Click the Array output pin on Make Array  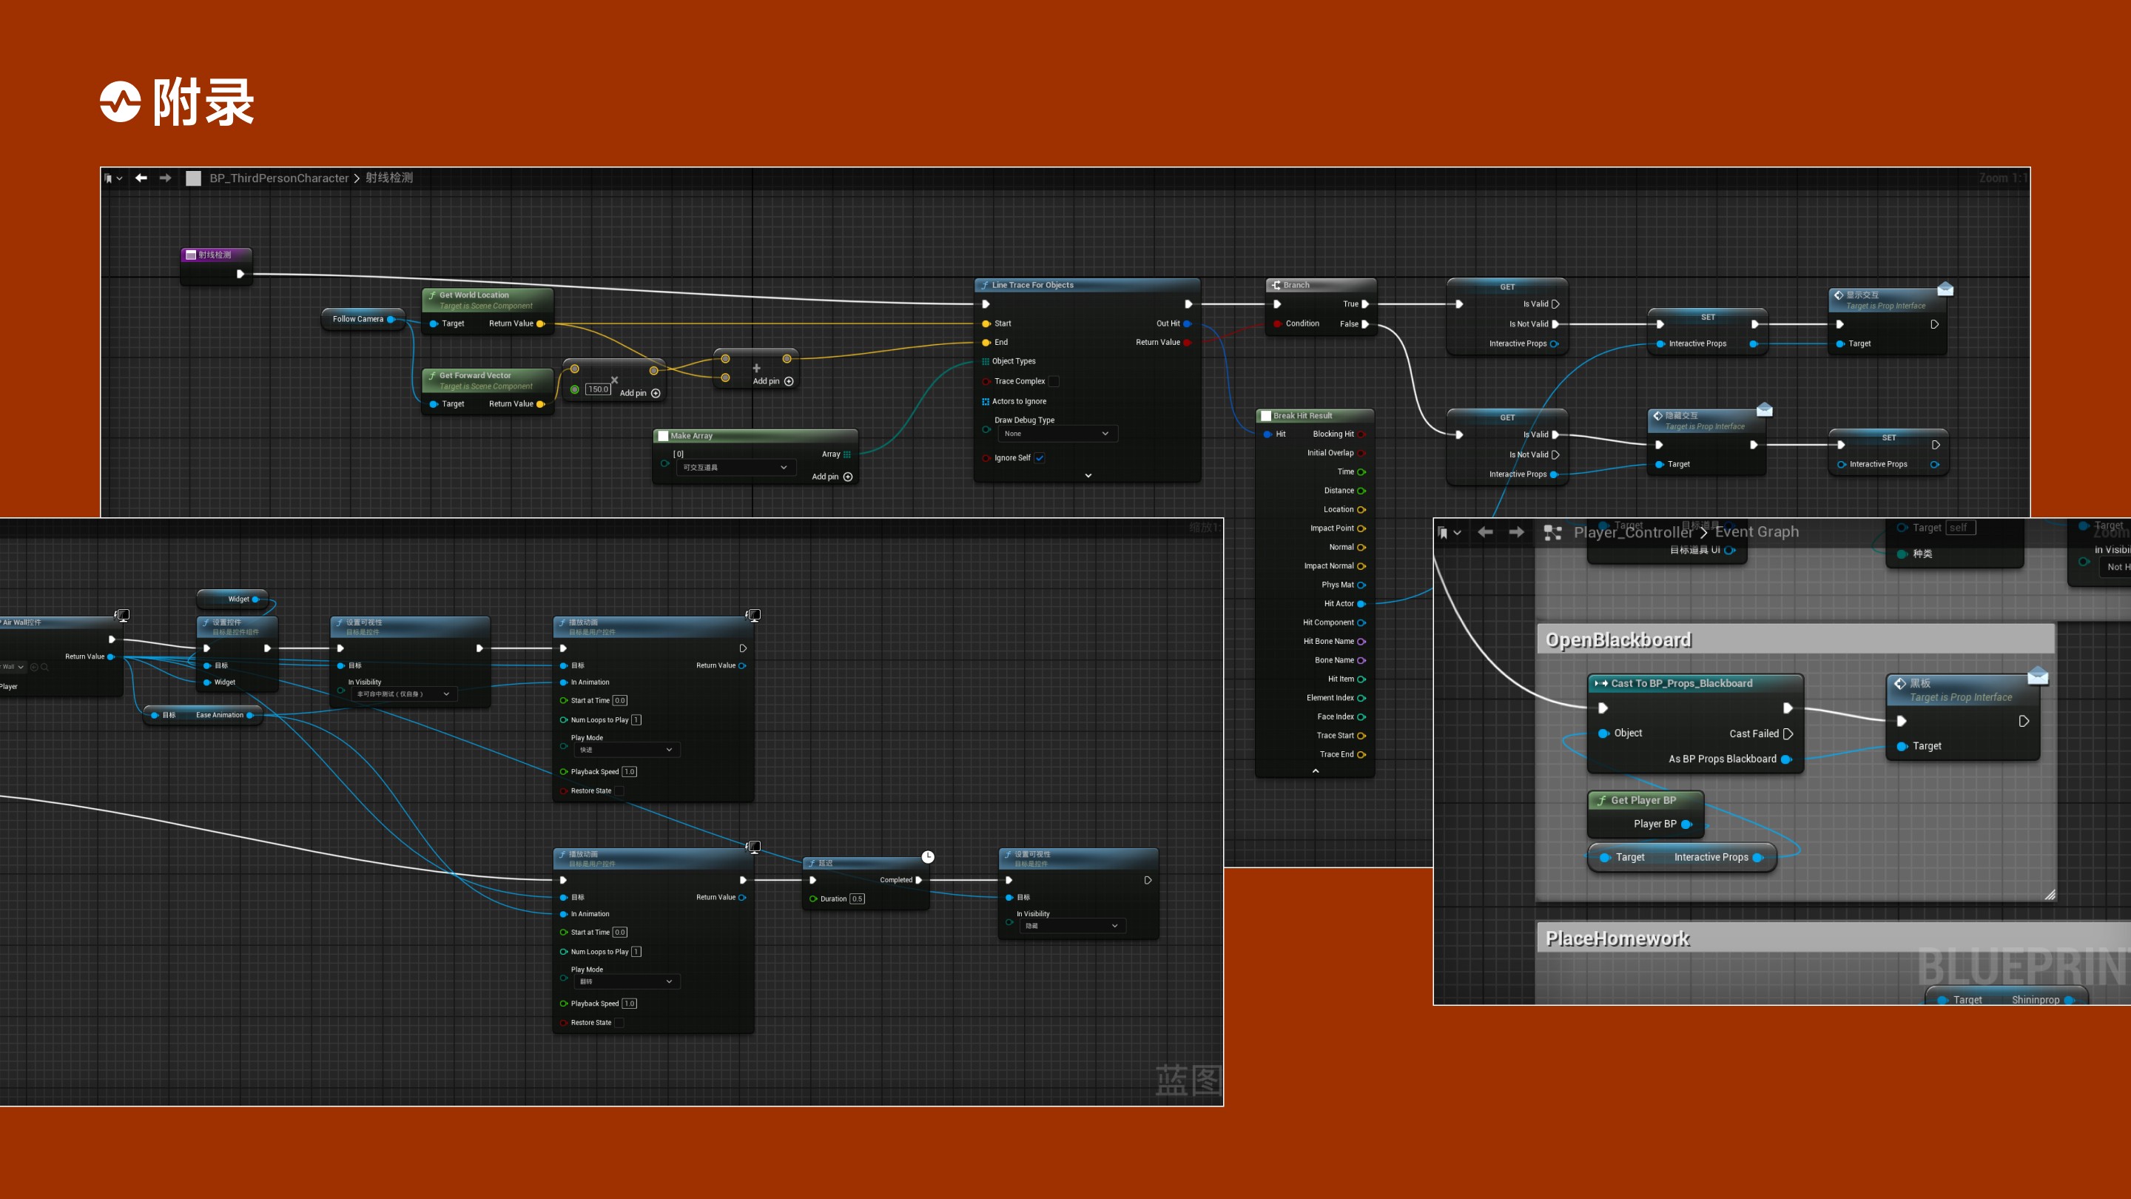click(847, 454)
